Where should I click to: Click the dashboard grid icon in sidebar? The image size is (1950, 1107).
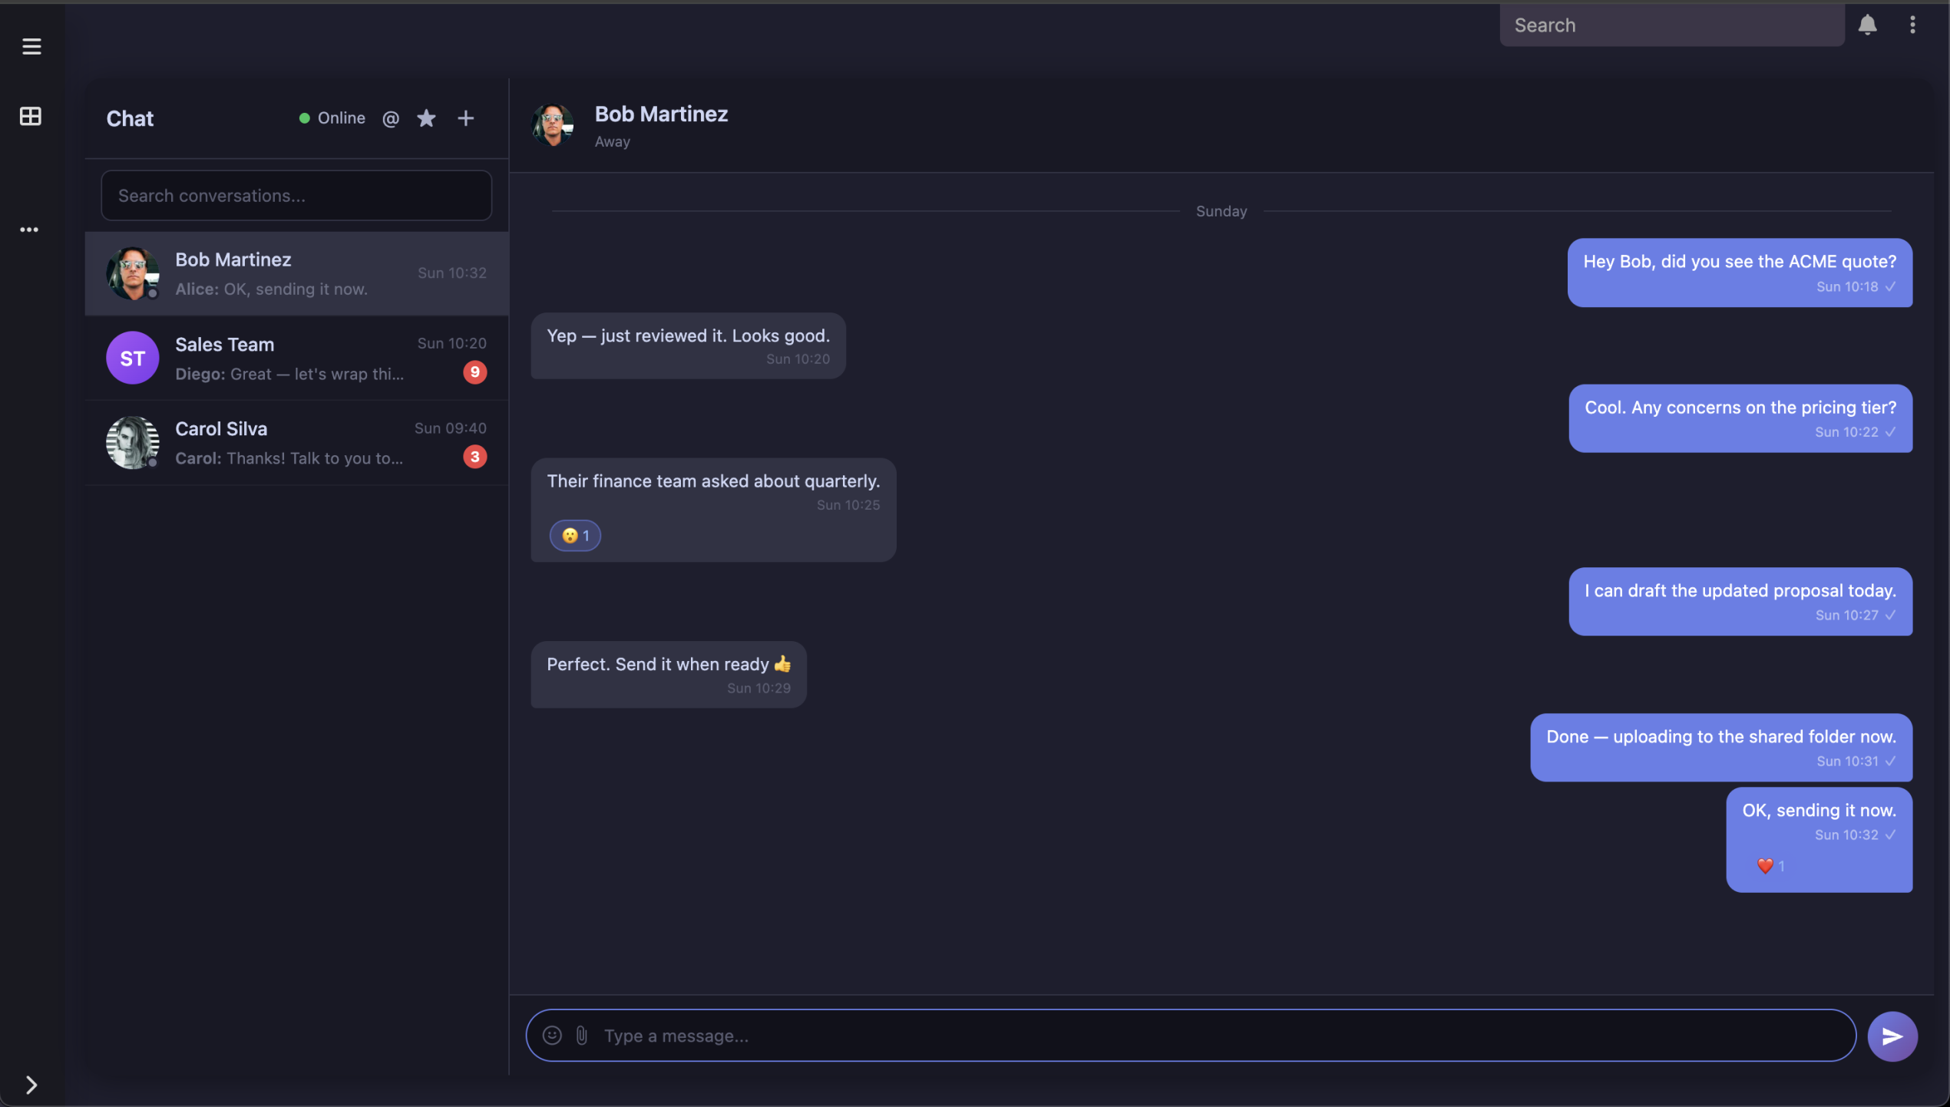click(x=31, y=116)
